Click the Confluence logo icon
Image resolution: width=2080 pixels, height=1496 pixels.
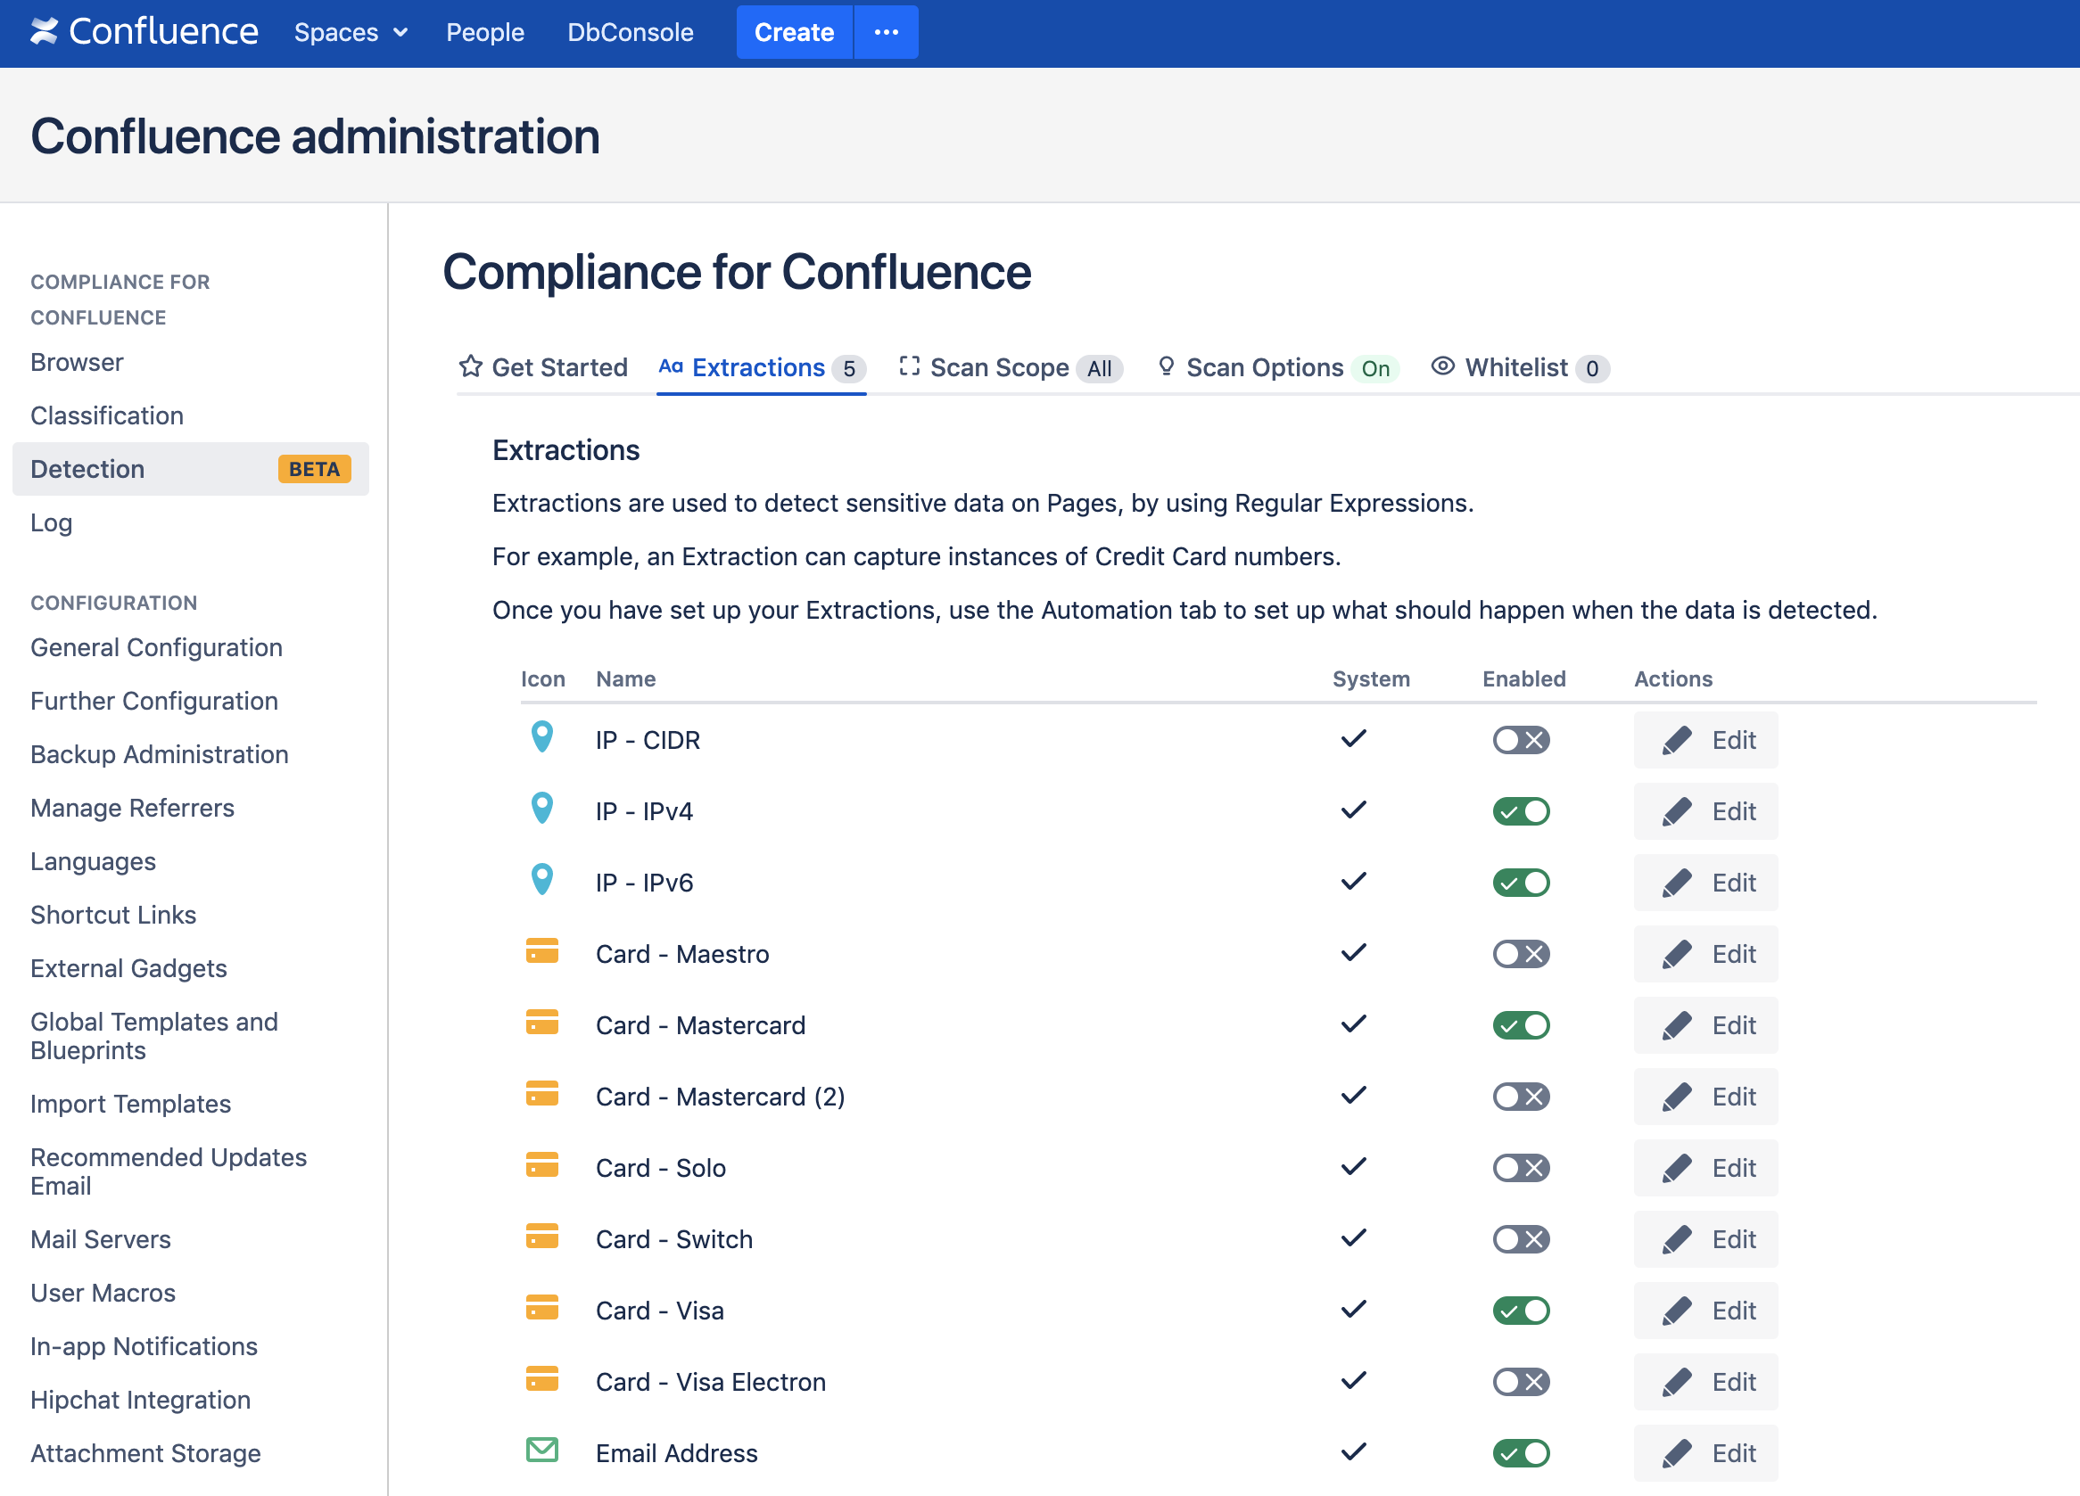click(x=44, y=32)
